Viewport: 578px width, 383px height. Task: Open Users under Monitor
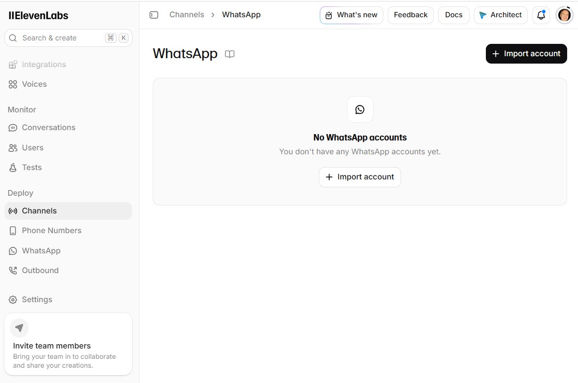click(68, 148)
